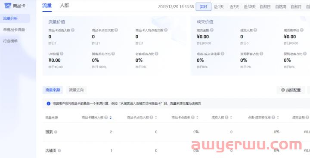310x158 pixels.
Task: Click help icon in 点击-成交转化率 column header
Action: point(273,117)
